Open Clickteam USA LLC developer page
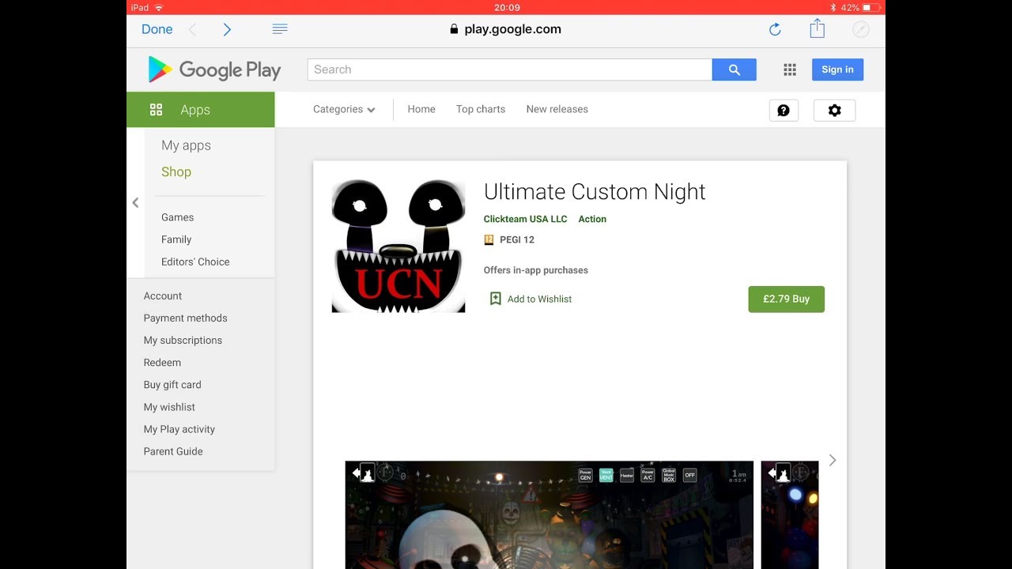The height and width of the screenshot is (569, 1012). tap(526, 219)
